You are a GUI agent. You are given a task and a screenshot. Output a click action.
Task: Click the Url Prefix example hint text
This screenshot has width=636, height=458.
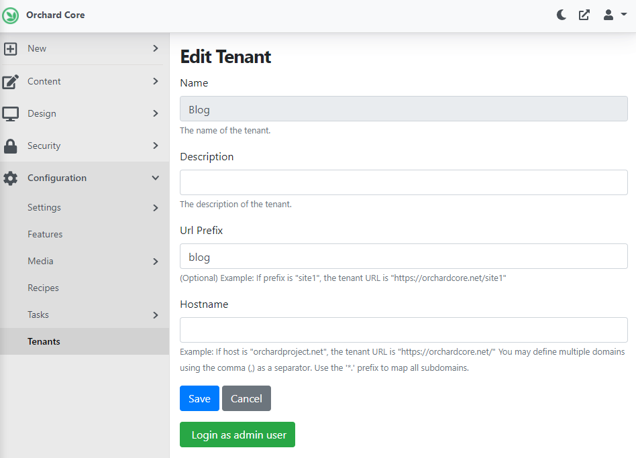coord(343,278)
